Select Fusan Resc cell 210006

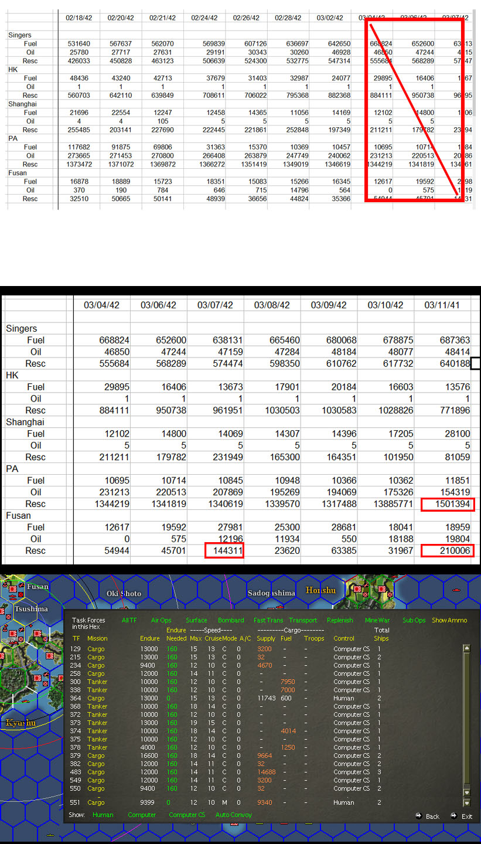pyautogui.click(x=448, y=551)
